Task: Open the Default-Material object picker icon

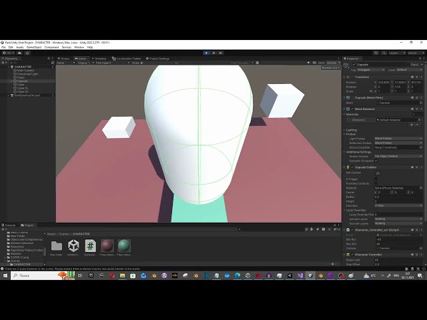Action: tap(420, 120)
